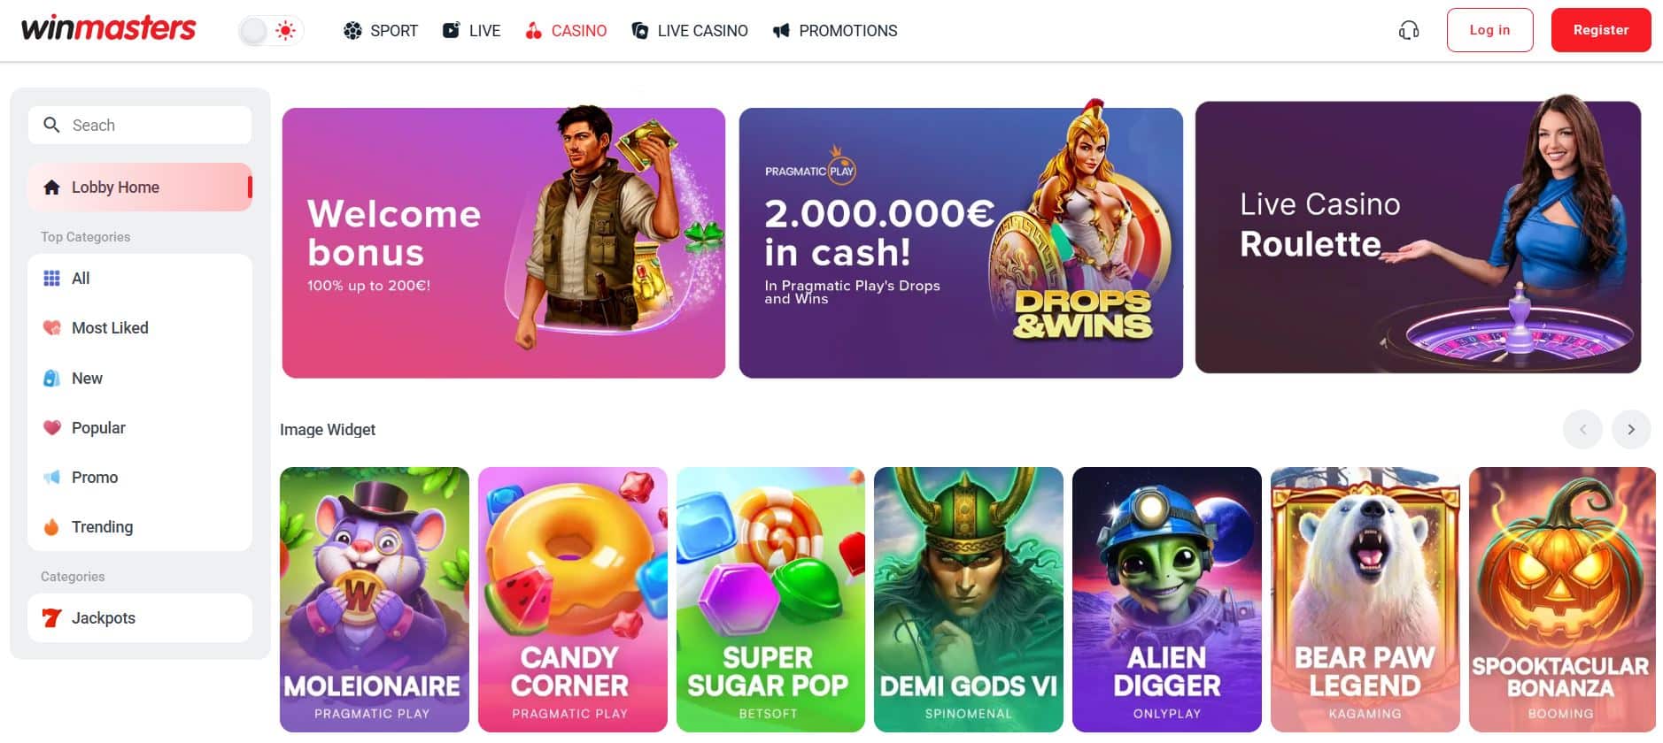
Task: Show next games with right arrow
Action: [x=1631, y=430]
